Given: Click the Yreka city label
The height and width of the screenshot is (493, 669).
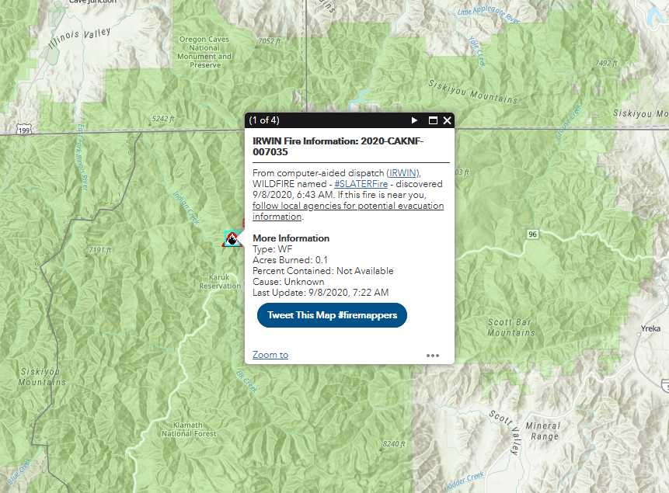Looking at the screenshot, I should (x=650, y=328).
